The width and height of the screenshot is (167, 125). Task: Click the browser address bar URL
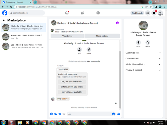pyautogui.click(x=38, y=7)
